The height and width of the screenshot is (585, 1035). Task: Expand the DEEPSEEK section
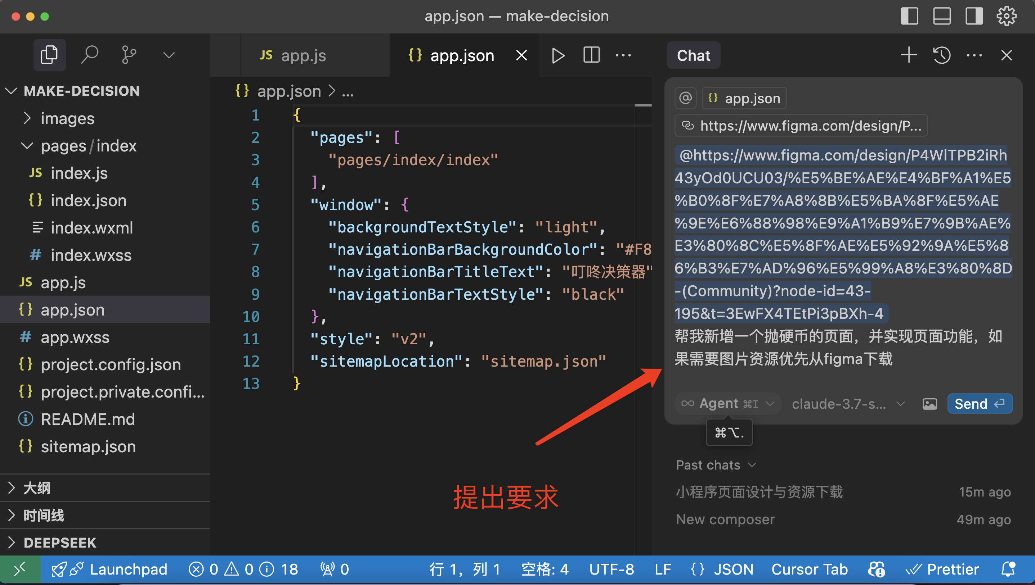(106, 543)
